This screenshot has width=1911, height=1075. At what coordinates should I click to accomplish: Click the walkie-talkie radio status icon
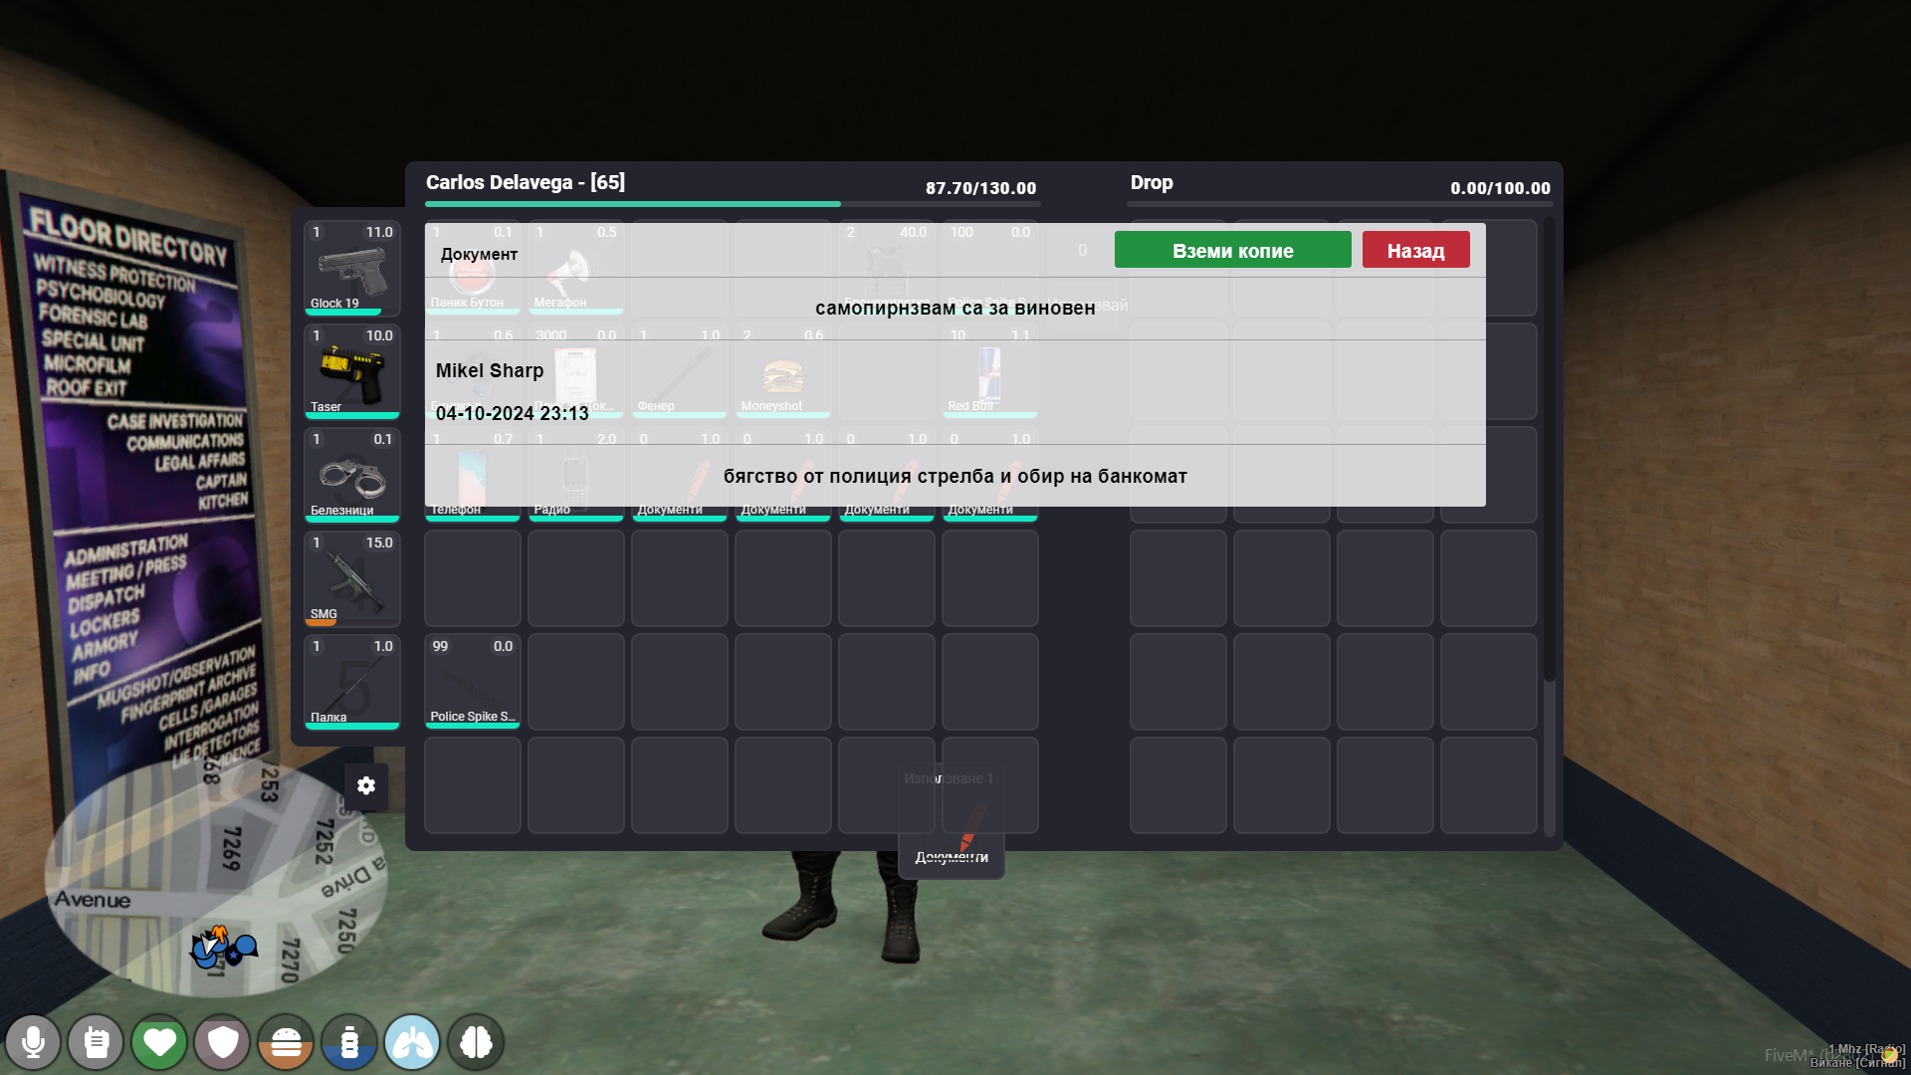[96, 1042]
